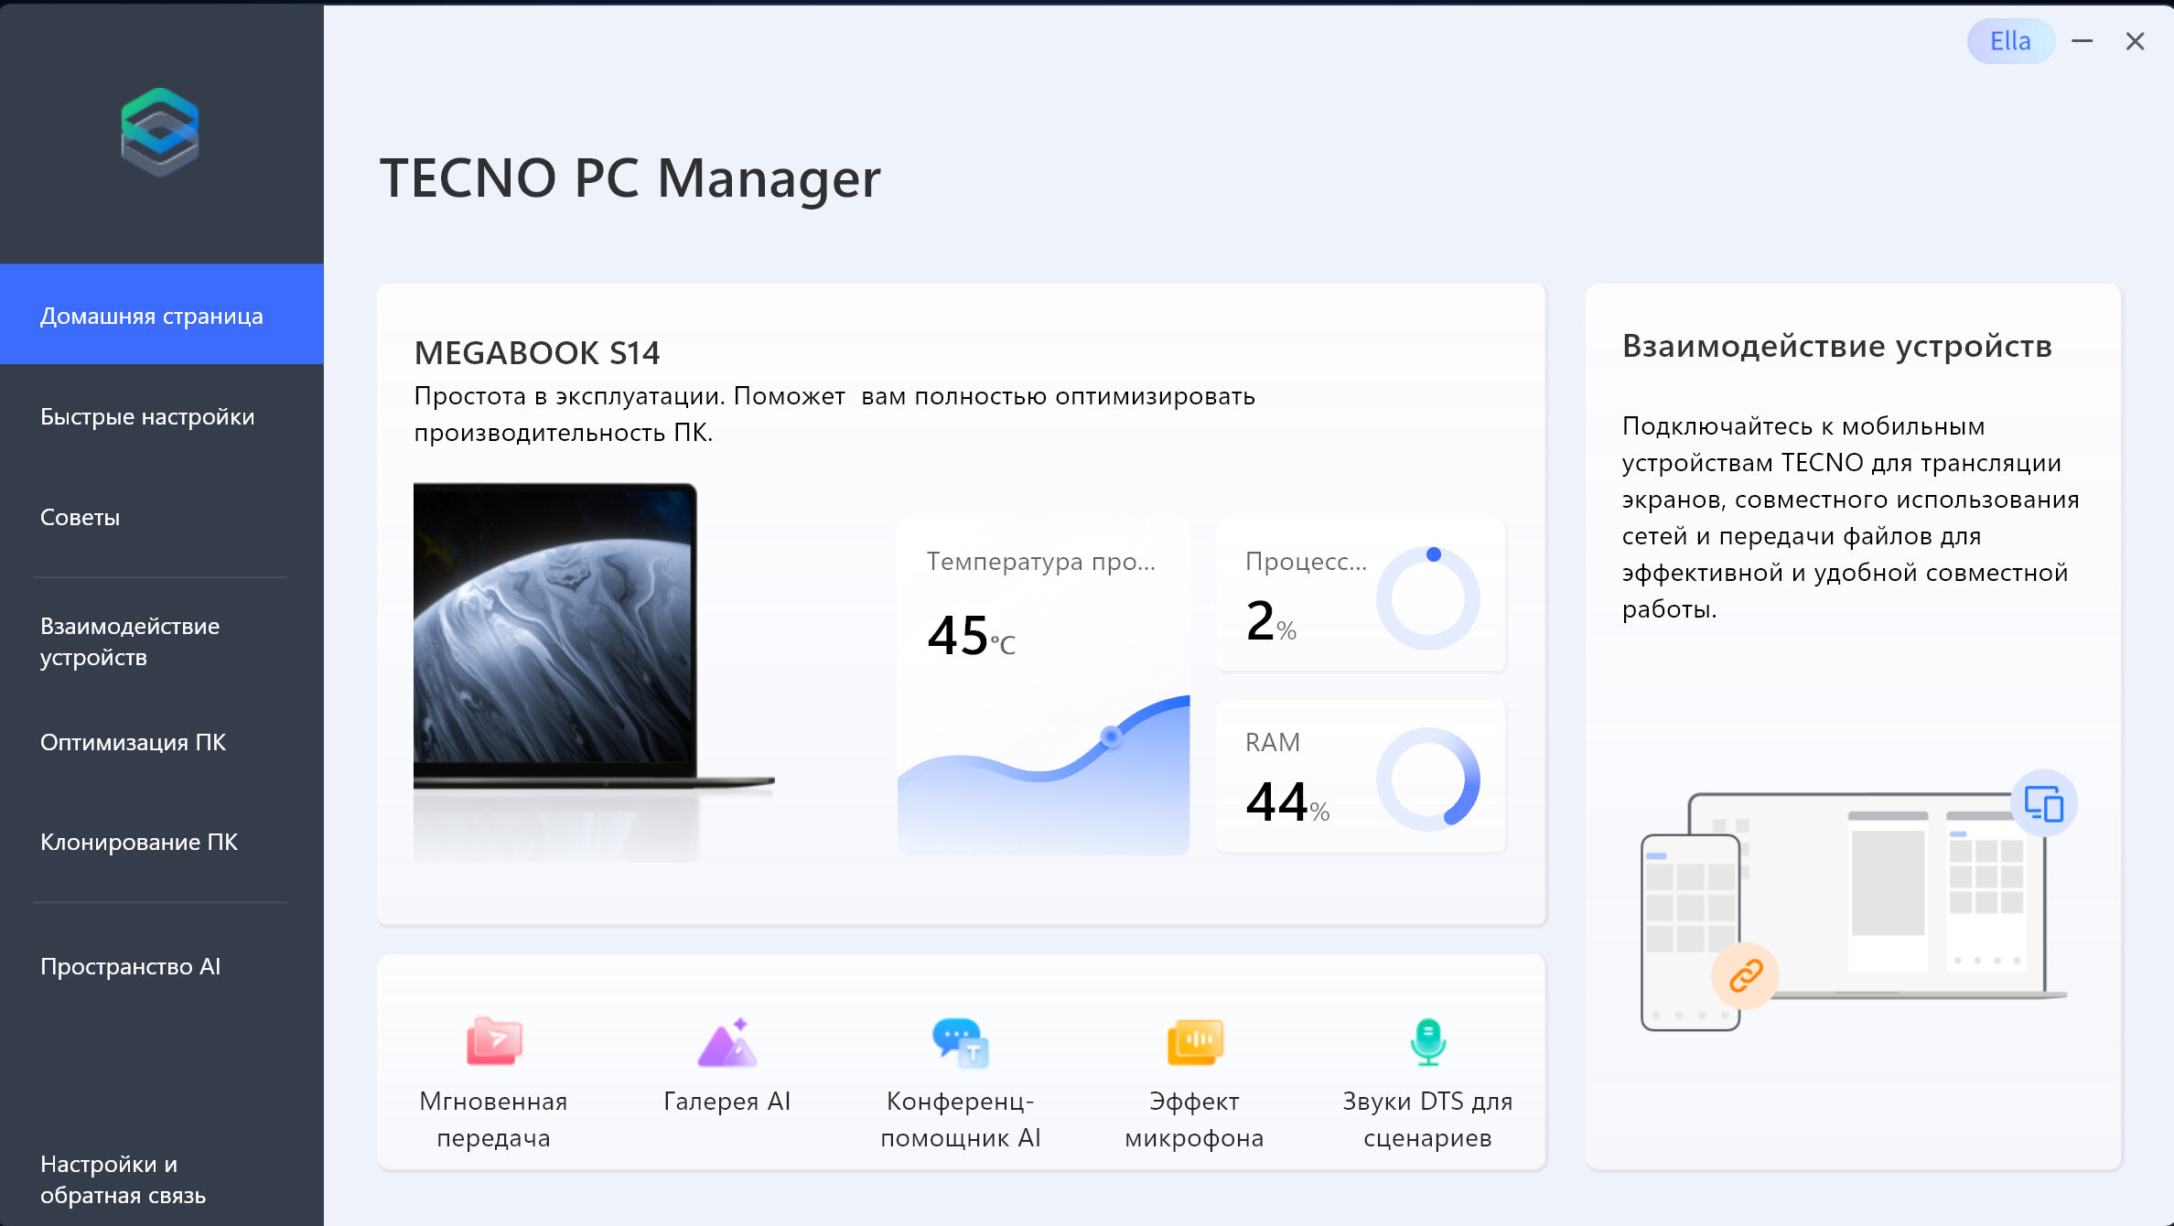2174x1226 pixels.
Task: Click the blue multi-screen devices icon
Action: point(2043,803)
